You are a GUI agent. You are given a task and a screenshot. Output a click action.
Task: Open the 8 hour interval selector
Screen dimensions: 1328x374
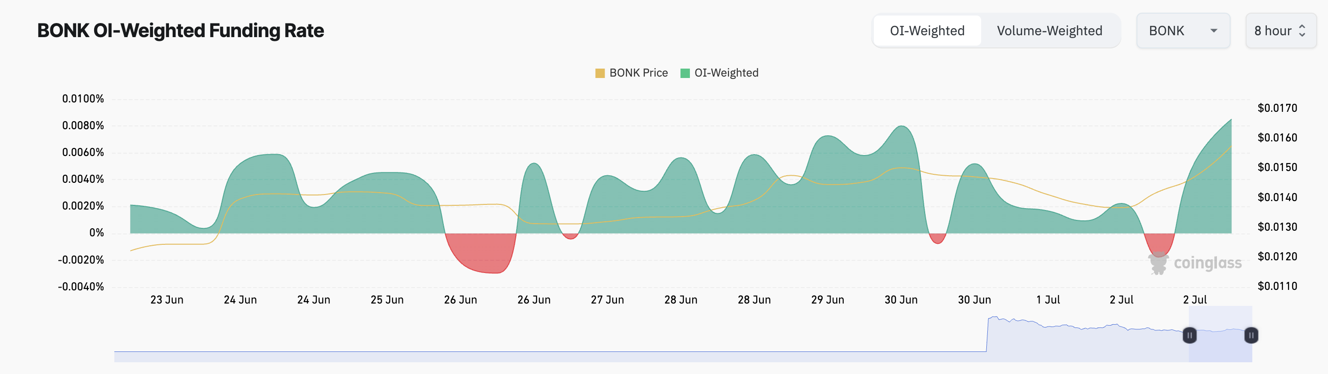click(x=1280, y=31)
